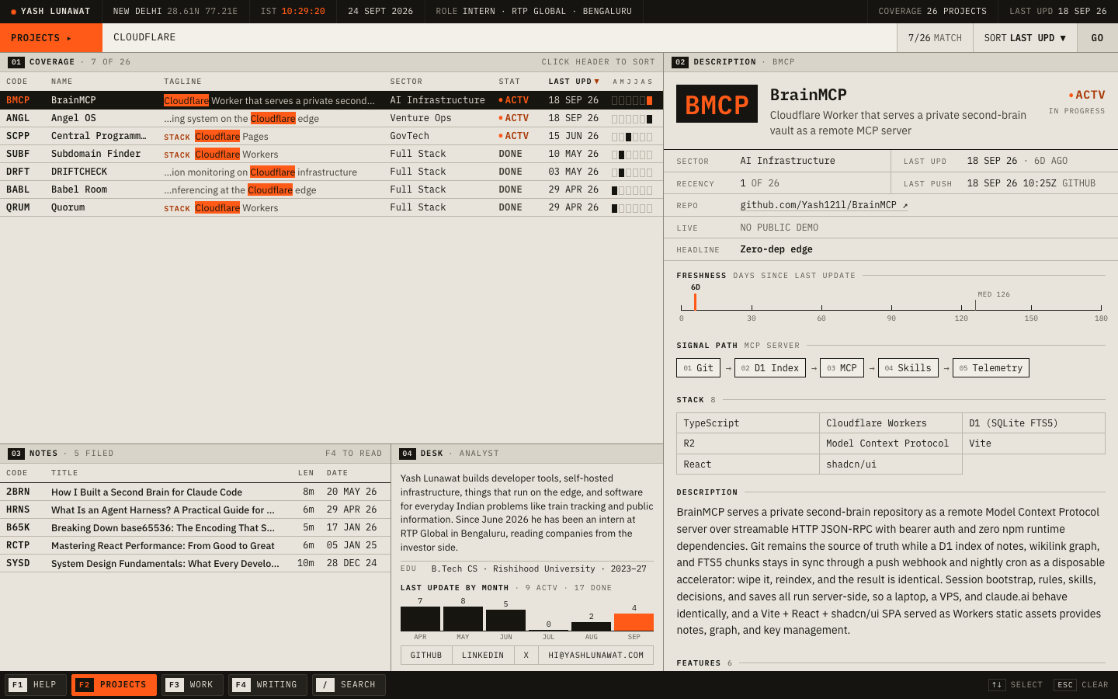Click the MAY month bar
1118x699 pixels.
[463, 619]
